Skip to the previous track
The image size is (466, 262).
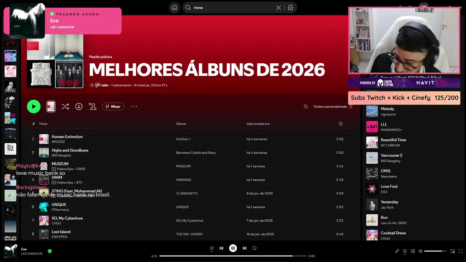coord(221,248)
